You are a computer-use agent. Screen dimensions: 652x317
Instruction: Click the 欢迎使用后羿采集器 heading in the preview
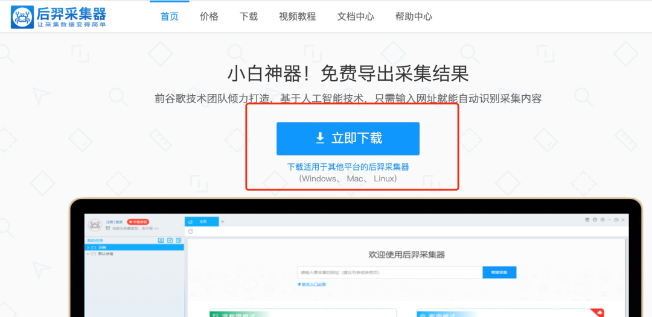(407, 254)
